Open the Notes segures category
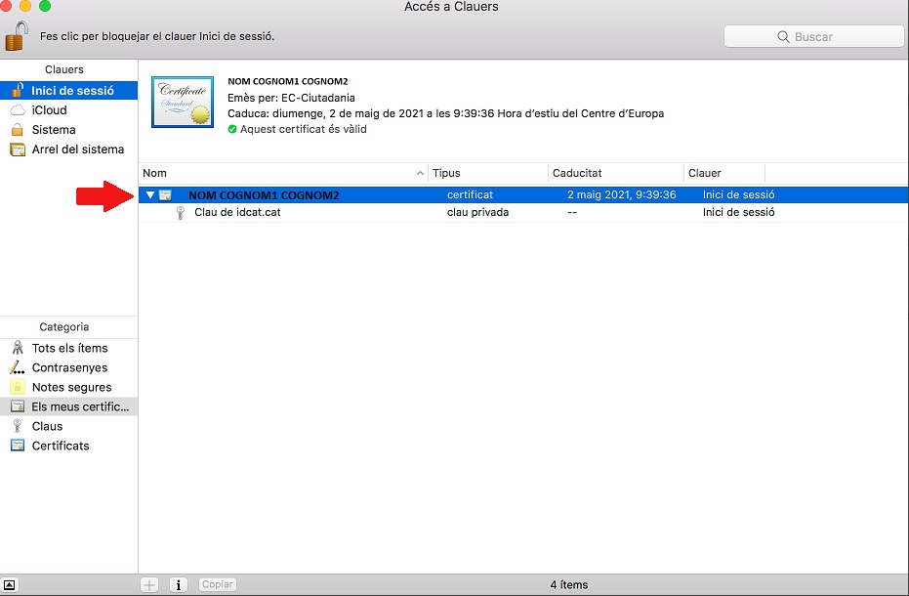 (71, 387)
